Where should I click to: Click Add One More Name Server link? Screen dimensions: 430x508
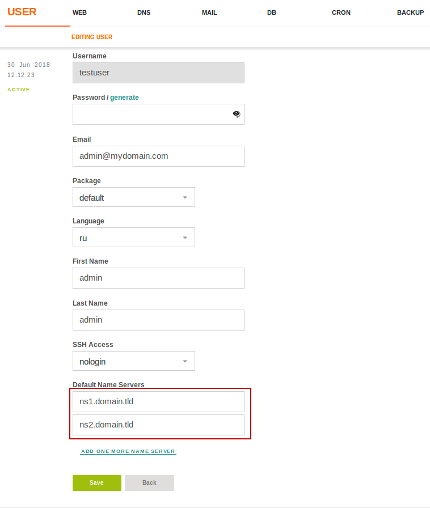128,452
